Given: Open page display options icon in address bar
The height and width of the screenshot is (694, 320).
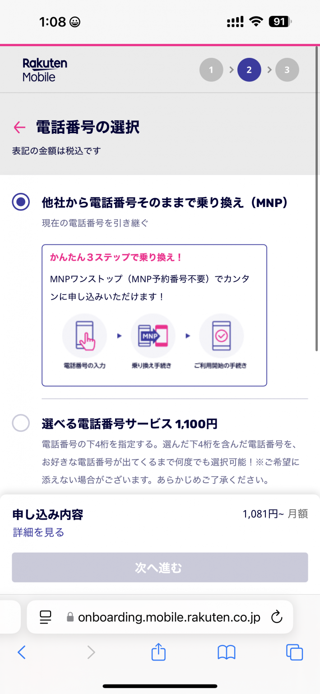Looking at the screenshot, I should tap(45, 617).
